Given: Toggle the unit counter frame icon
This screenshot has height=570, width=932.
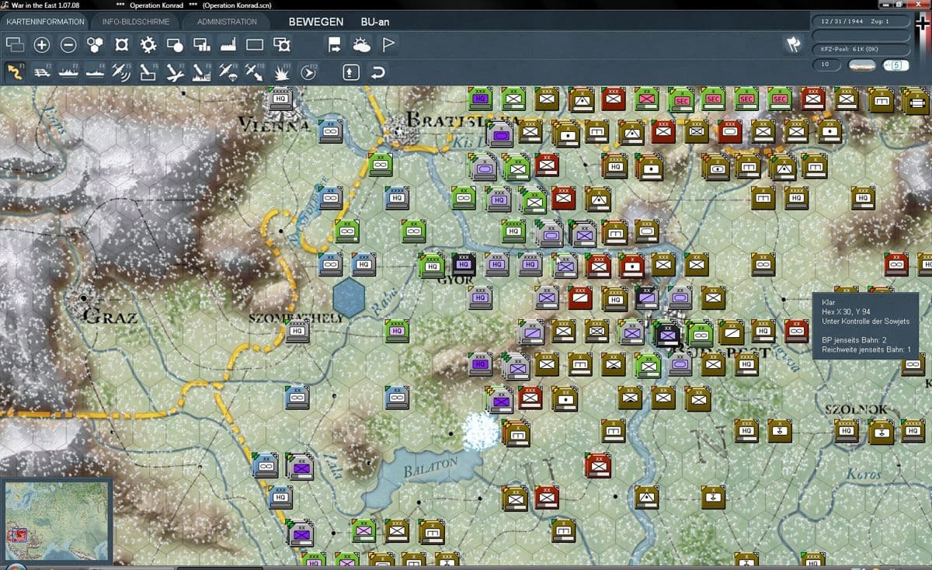Looking at the screenshot, I should point(121,46).
